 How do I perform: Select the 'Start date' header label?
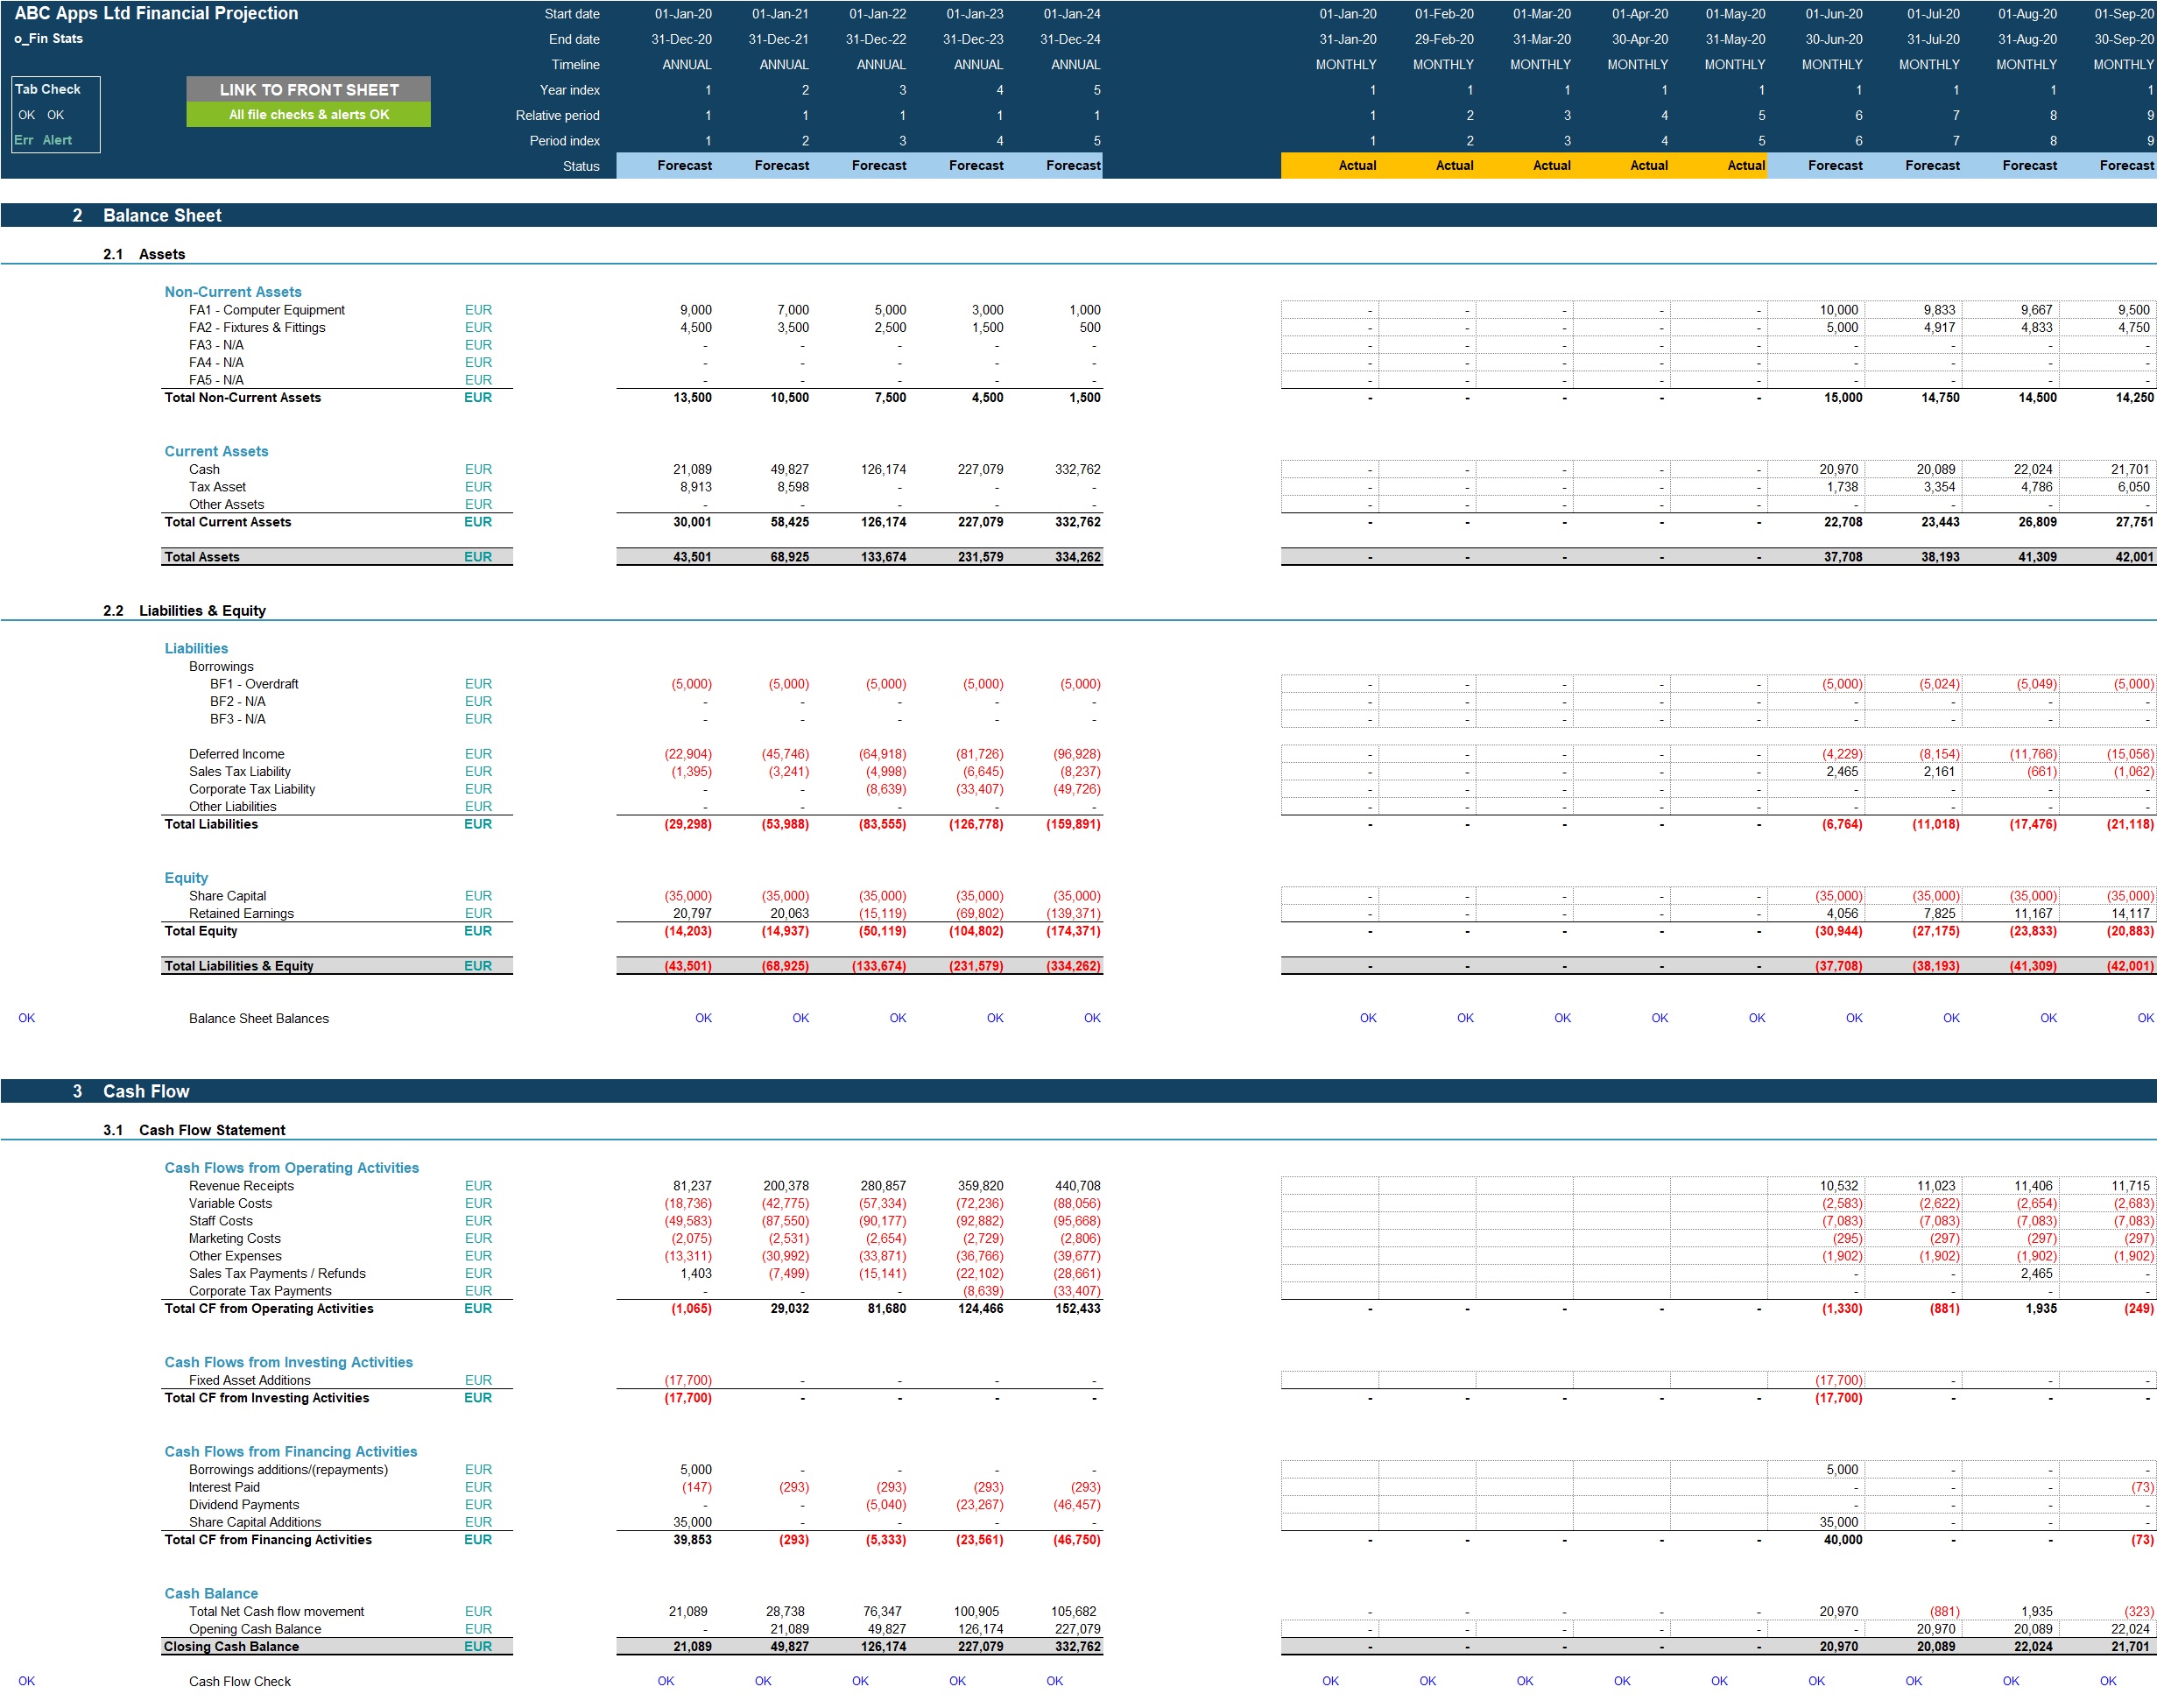coord(572,14)
